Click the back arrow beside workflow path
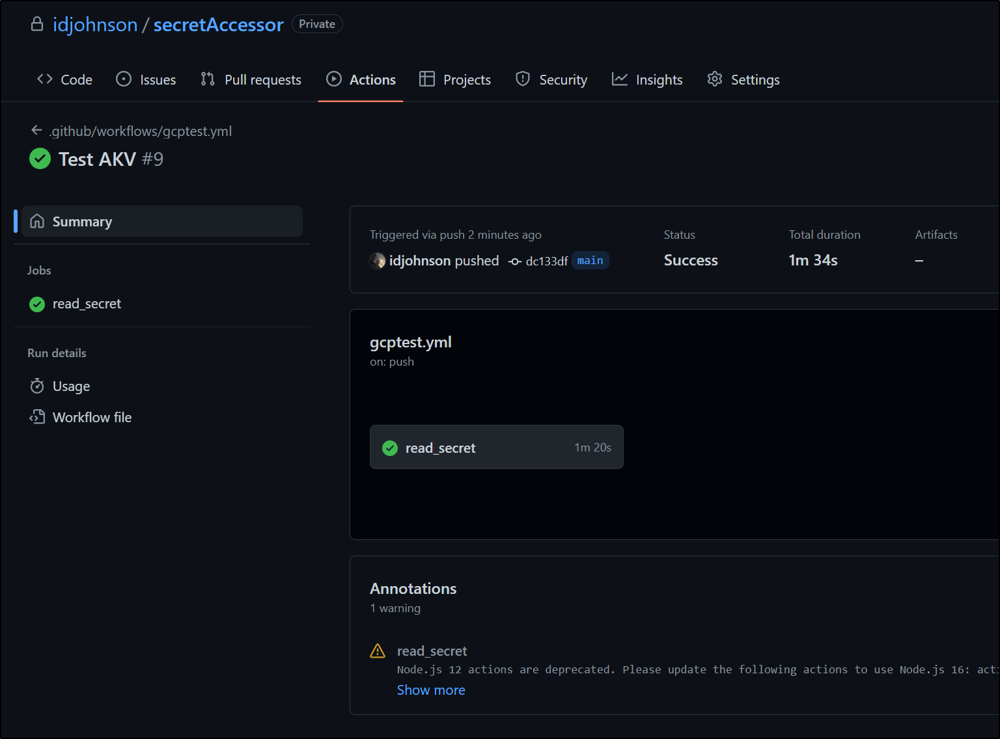This screenshot has width=1000, height=739. tap(37, 131)
